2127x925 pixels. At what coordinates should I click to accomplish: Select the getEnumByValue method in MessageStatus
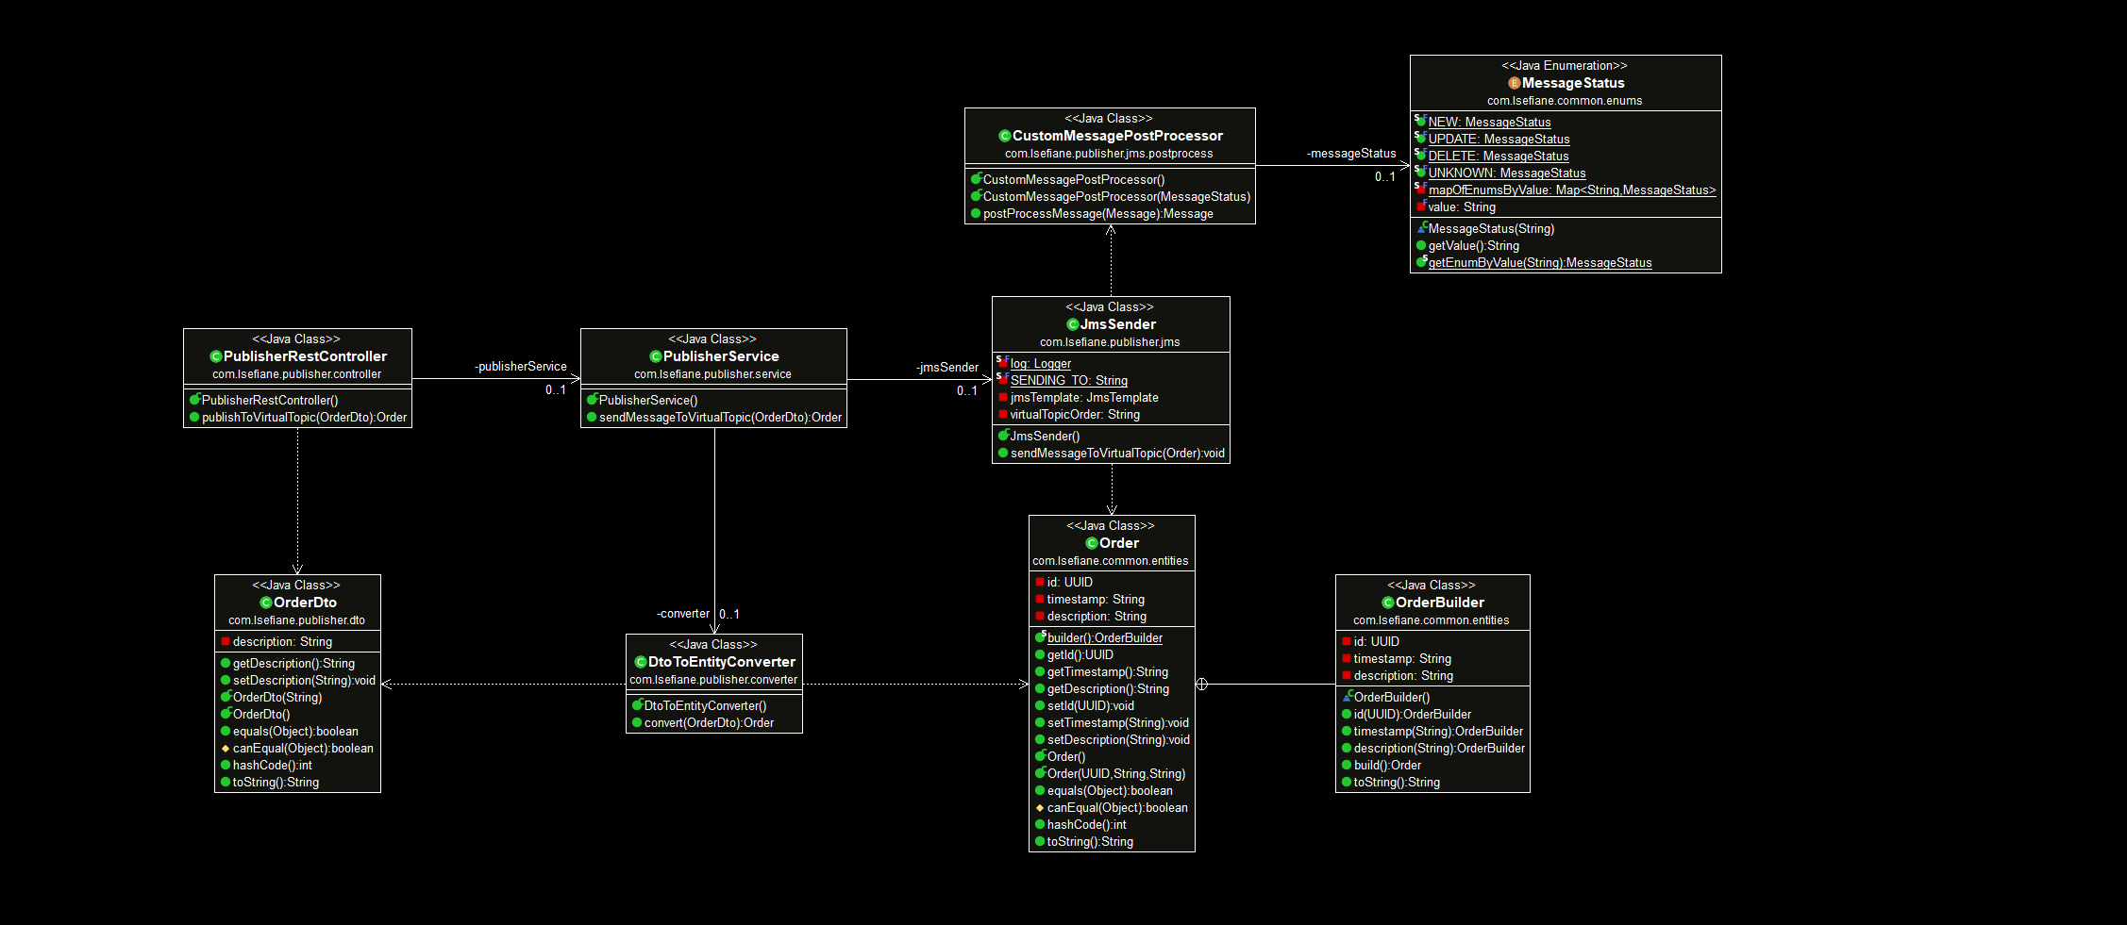point(1539,263)
